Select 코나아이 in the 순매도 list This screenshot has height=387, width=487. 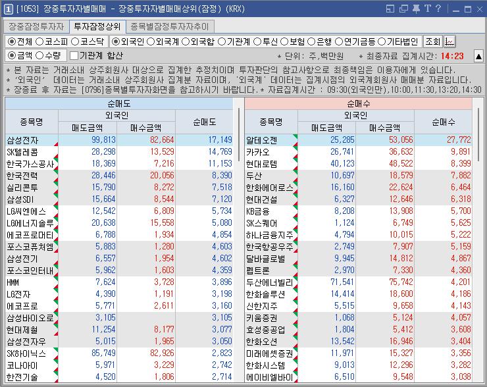[22, 365]
